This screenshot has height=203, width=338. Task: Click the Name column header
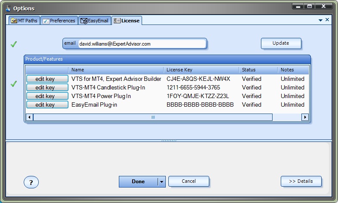[116, 70]
